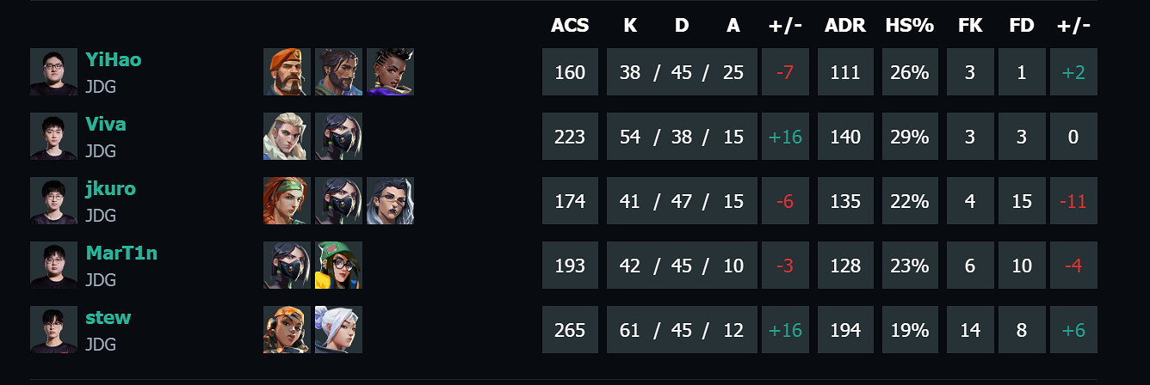The height and width of the screenshot is (385, 1150).
Task: Click Viva's Sova agent icon
Action: click(287, 136)
